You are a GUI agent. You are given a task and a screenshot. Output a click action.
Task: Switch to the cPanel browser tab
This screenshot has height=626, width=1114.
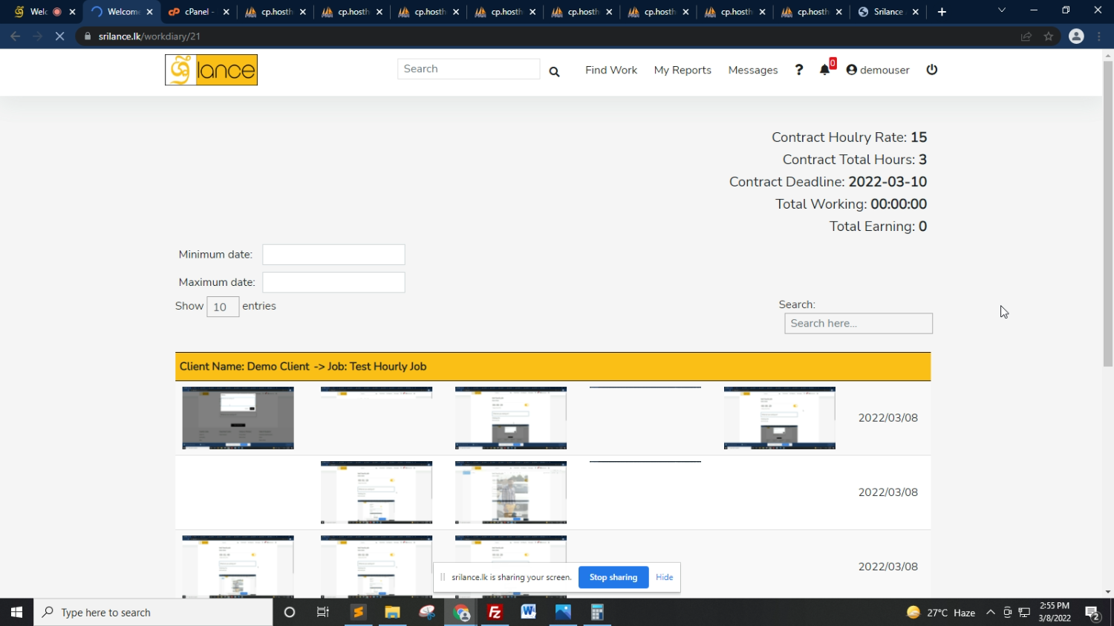click(x=196, y=12)
